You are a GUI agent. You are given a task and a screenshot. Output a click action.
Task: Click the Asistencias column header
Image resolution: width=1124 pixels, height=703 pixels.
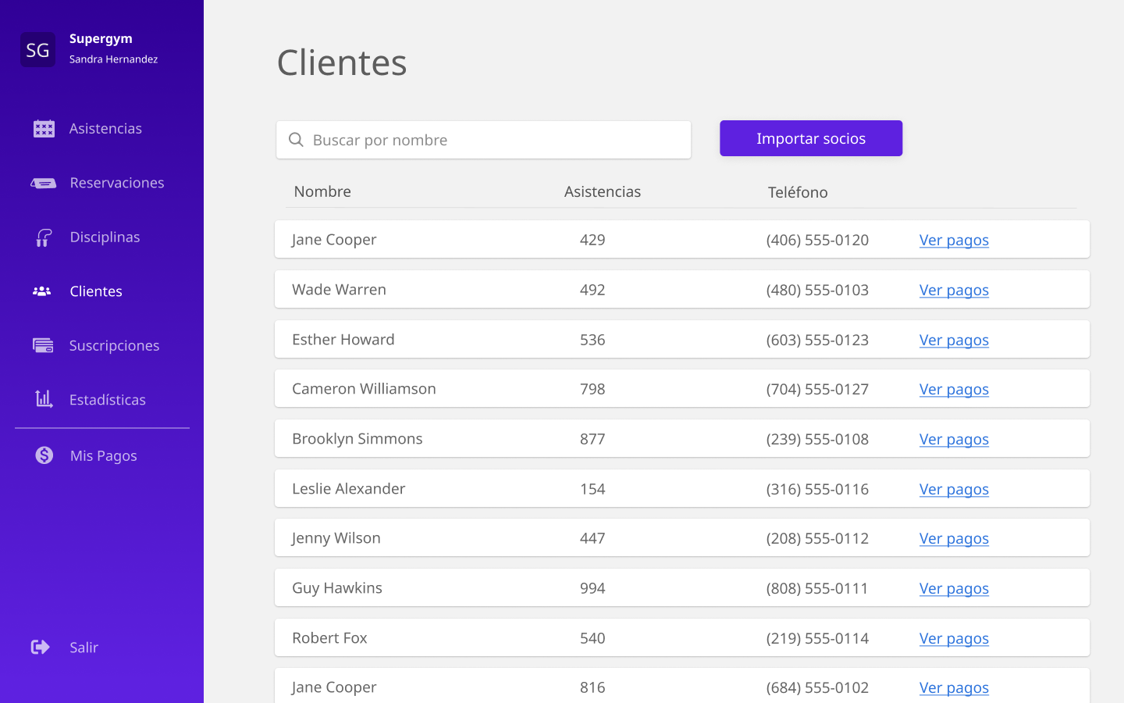603,191
